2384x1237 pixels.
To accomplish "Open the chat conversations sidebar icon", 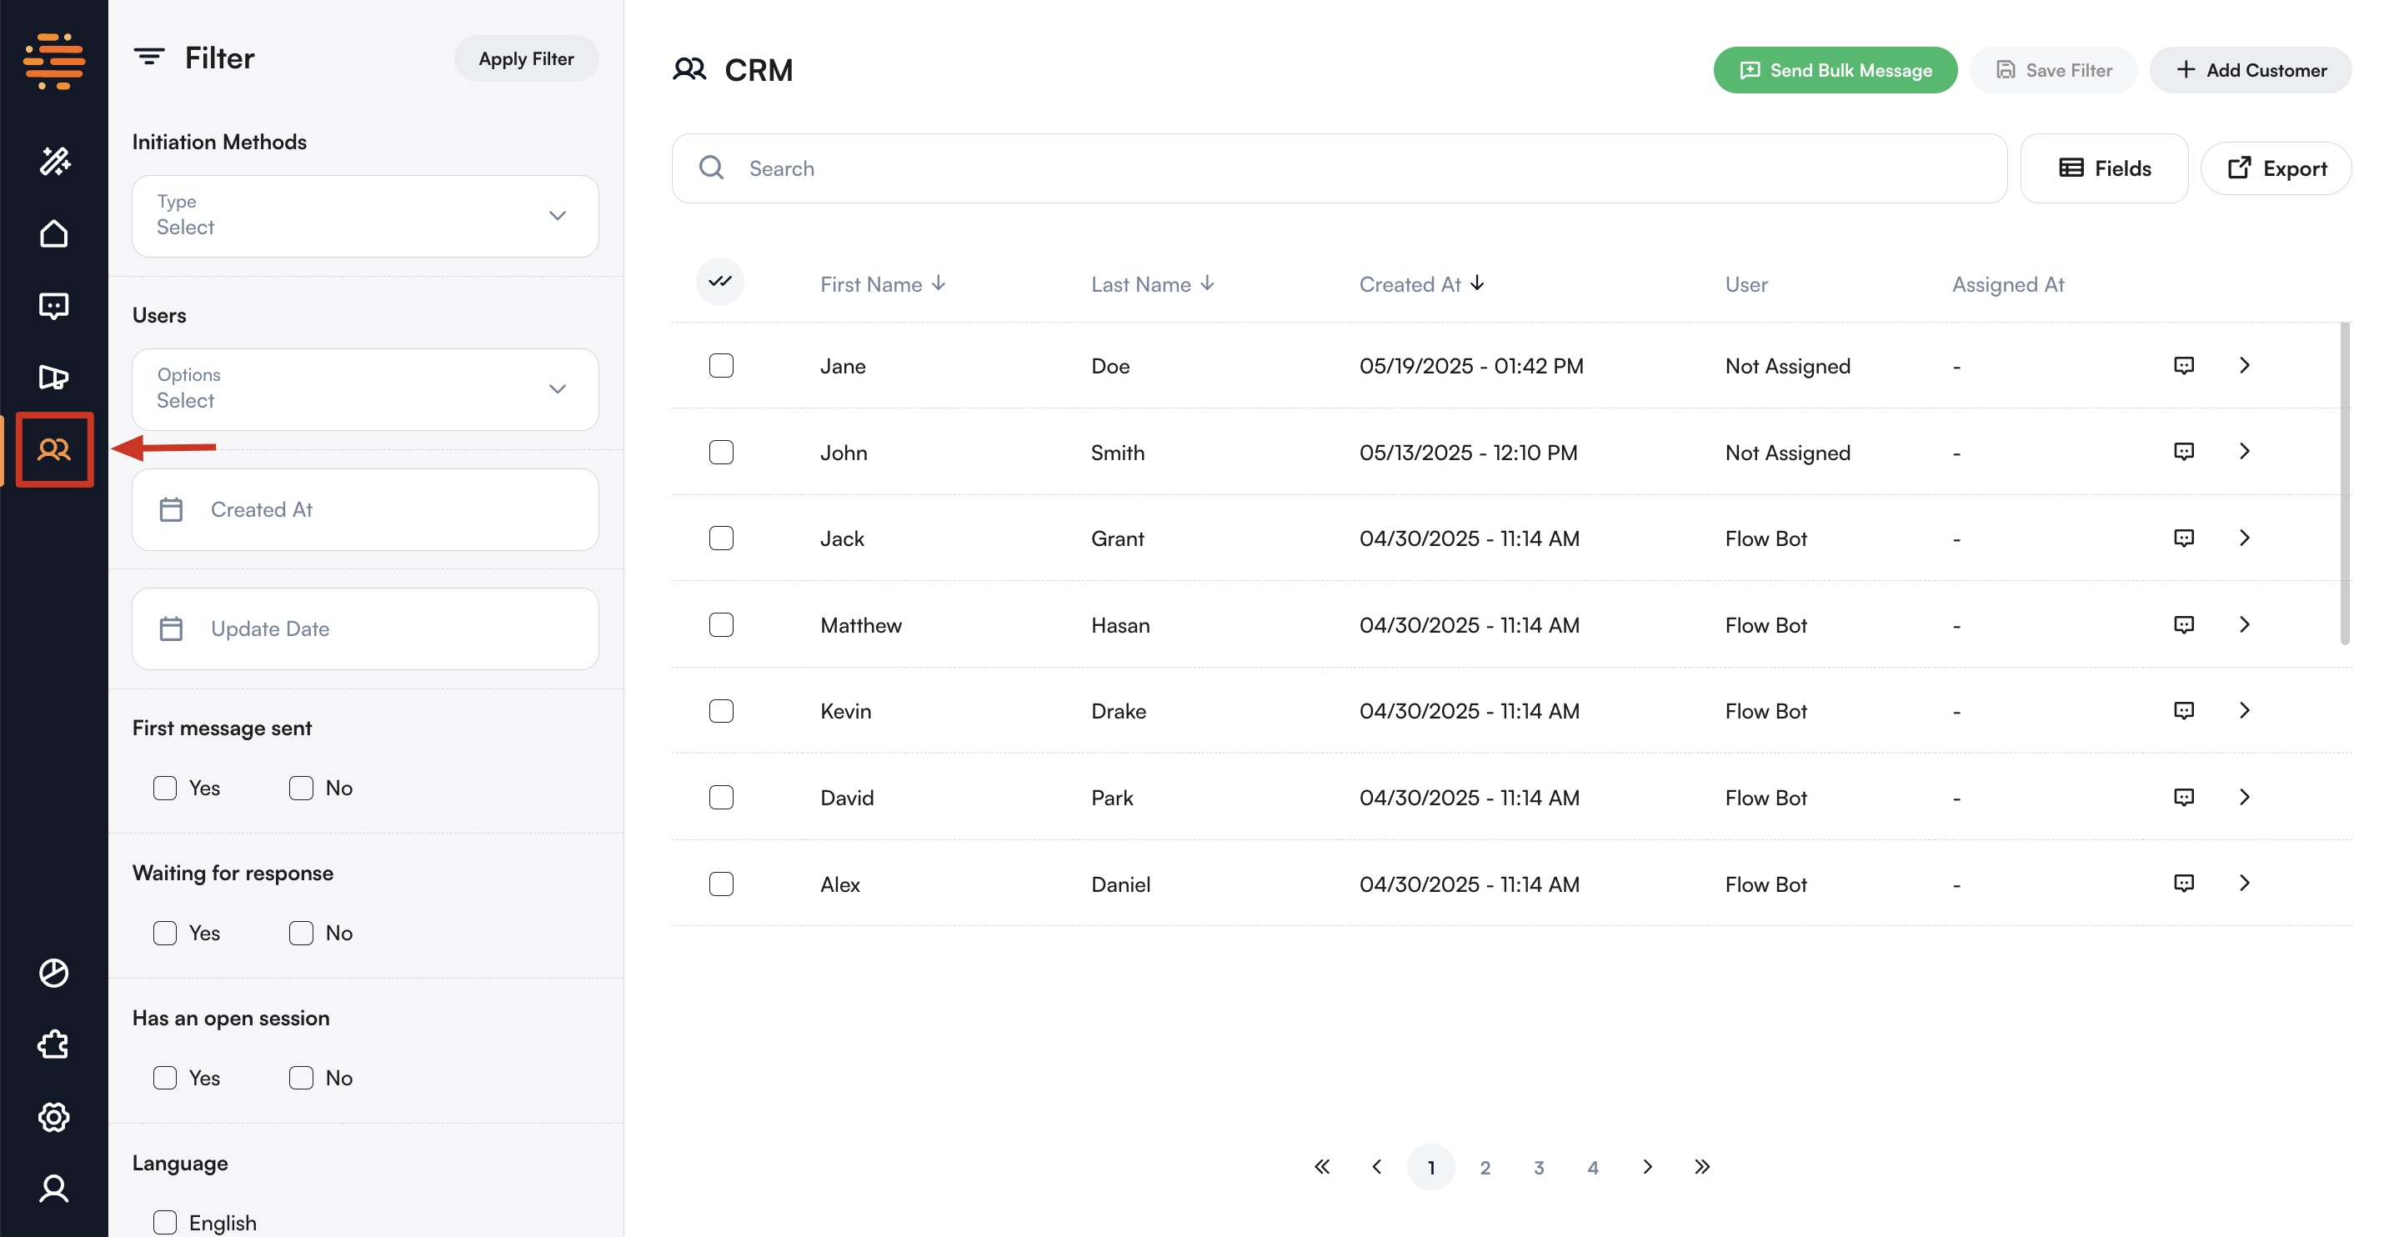I will tap(53, 305).
